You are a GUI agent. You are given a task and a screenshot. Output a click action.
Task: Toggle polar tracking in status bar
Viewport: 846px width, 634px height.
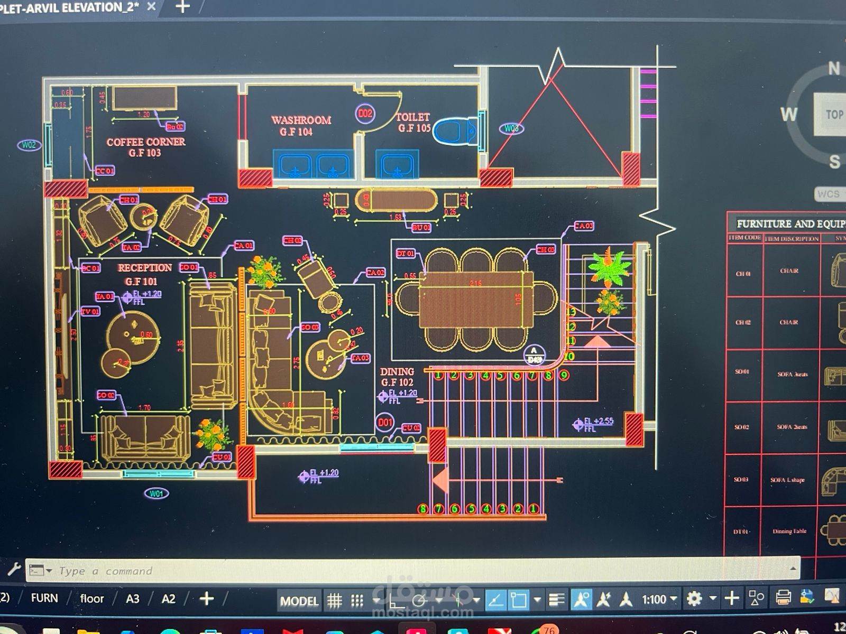(419, 600)
